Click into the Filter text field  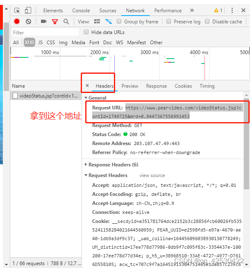tap(45, 32)
